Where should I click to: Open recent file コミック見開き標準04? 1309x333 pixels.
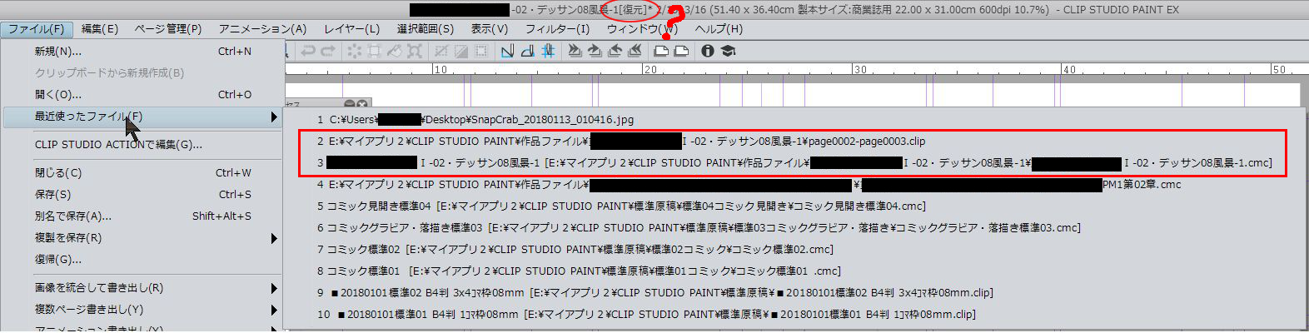pyautogui.click(x=794, y=206)
